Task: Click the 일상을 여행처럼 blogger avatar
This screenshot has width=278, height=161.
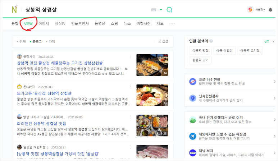Action: click(x=19, y=147)
